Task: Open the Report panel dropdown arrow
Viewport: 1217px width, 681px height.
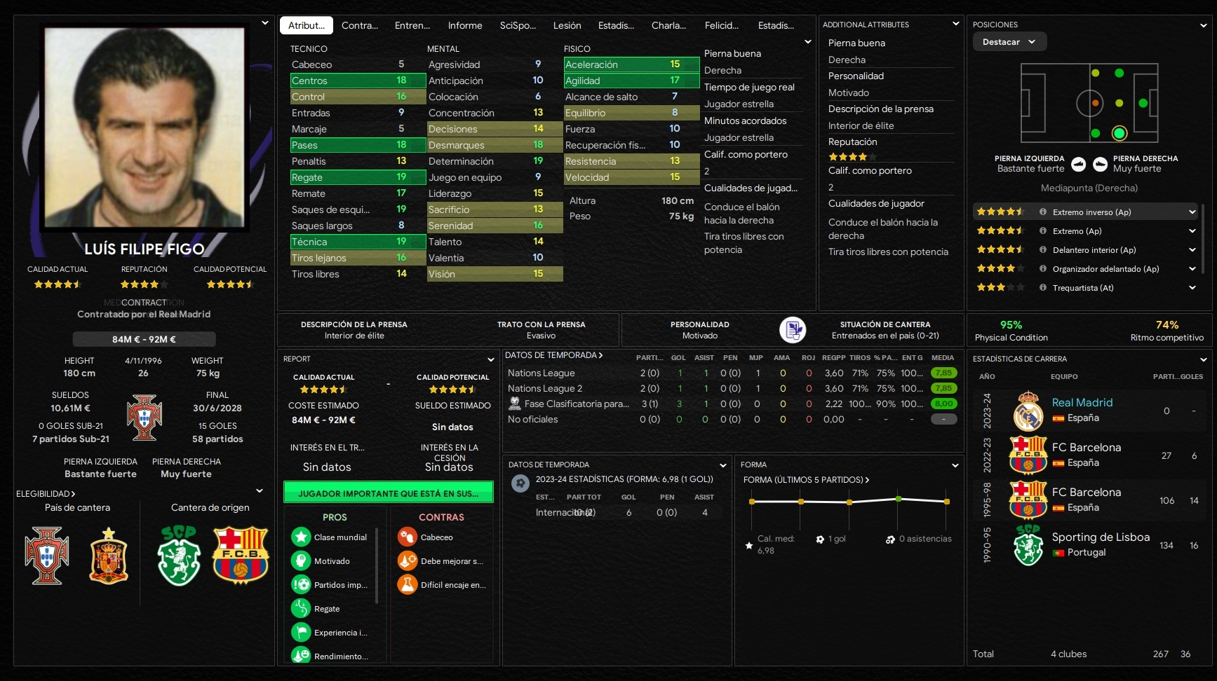Action: [491, 359]
